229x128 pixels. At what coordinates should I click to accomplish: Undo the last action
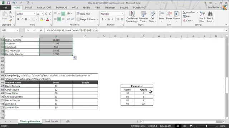coord(14,3)
